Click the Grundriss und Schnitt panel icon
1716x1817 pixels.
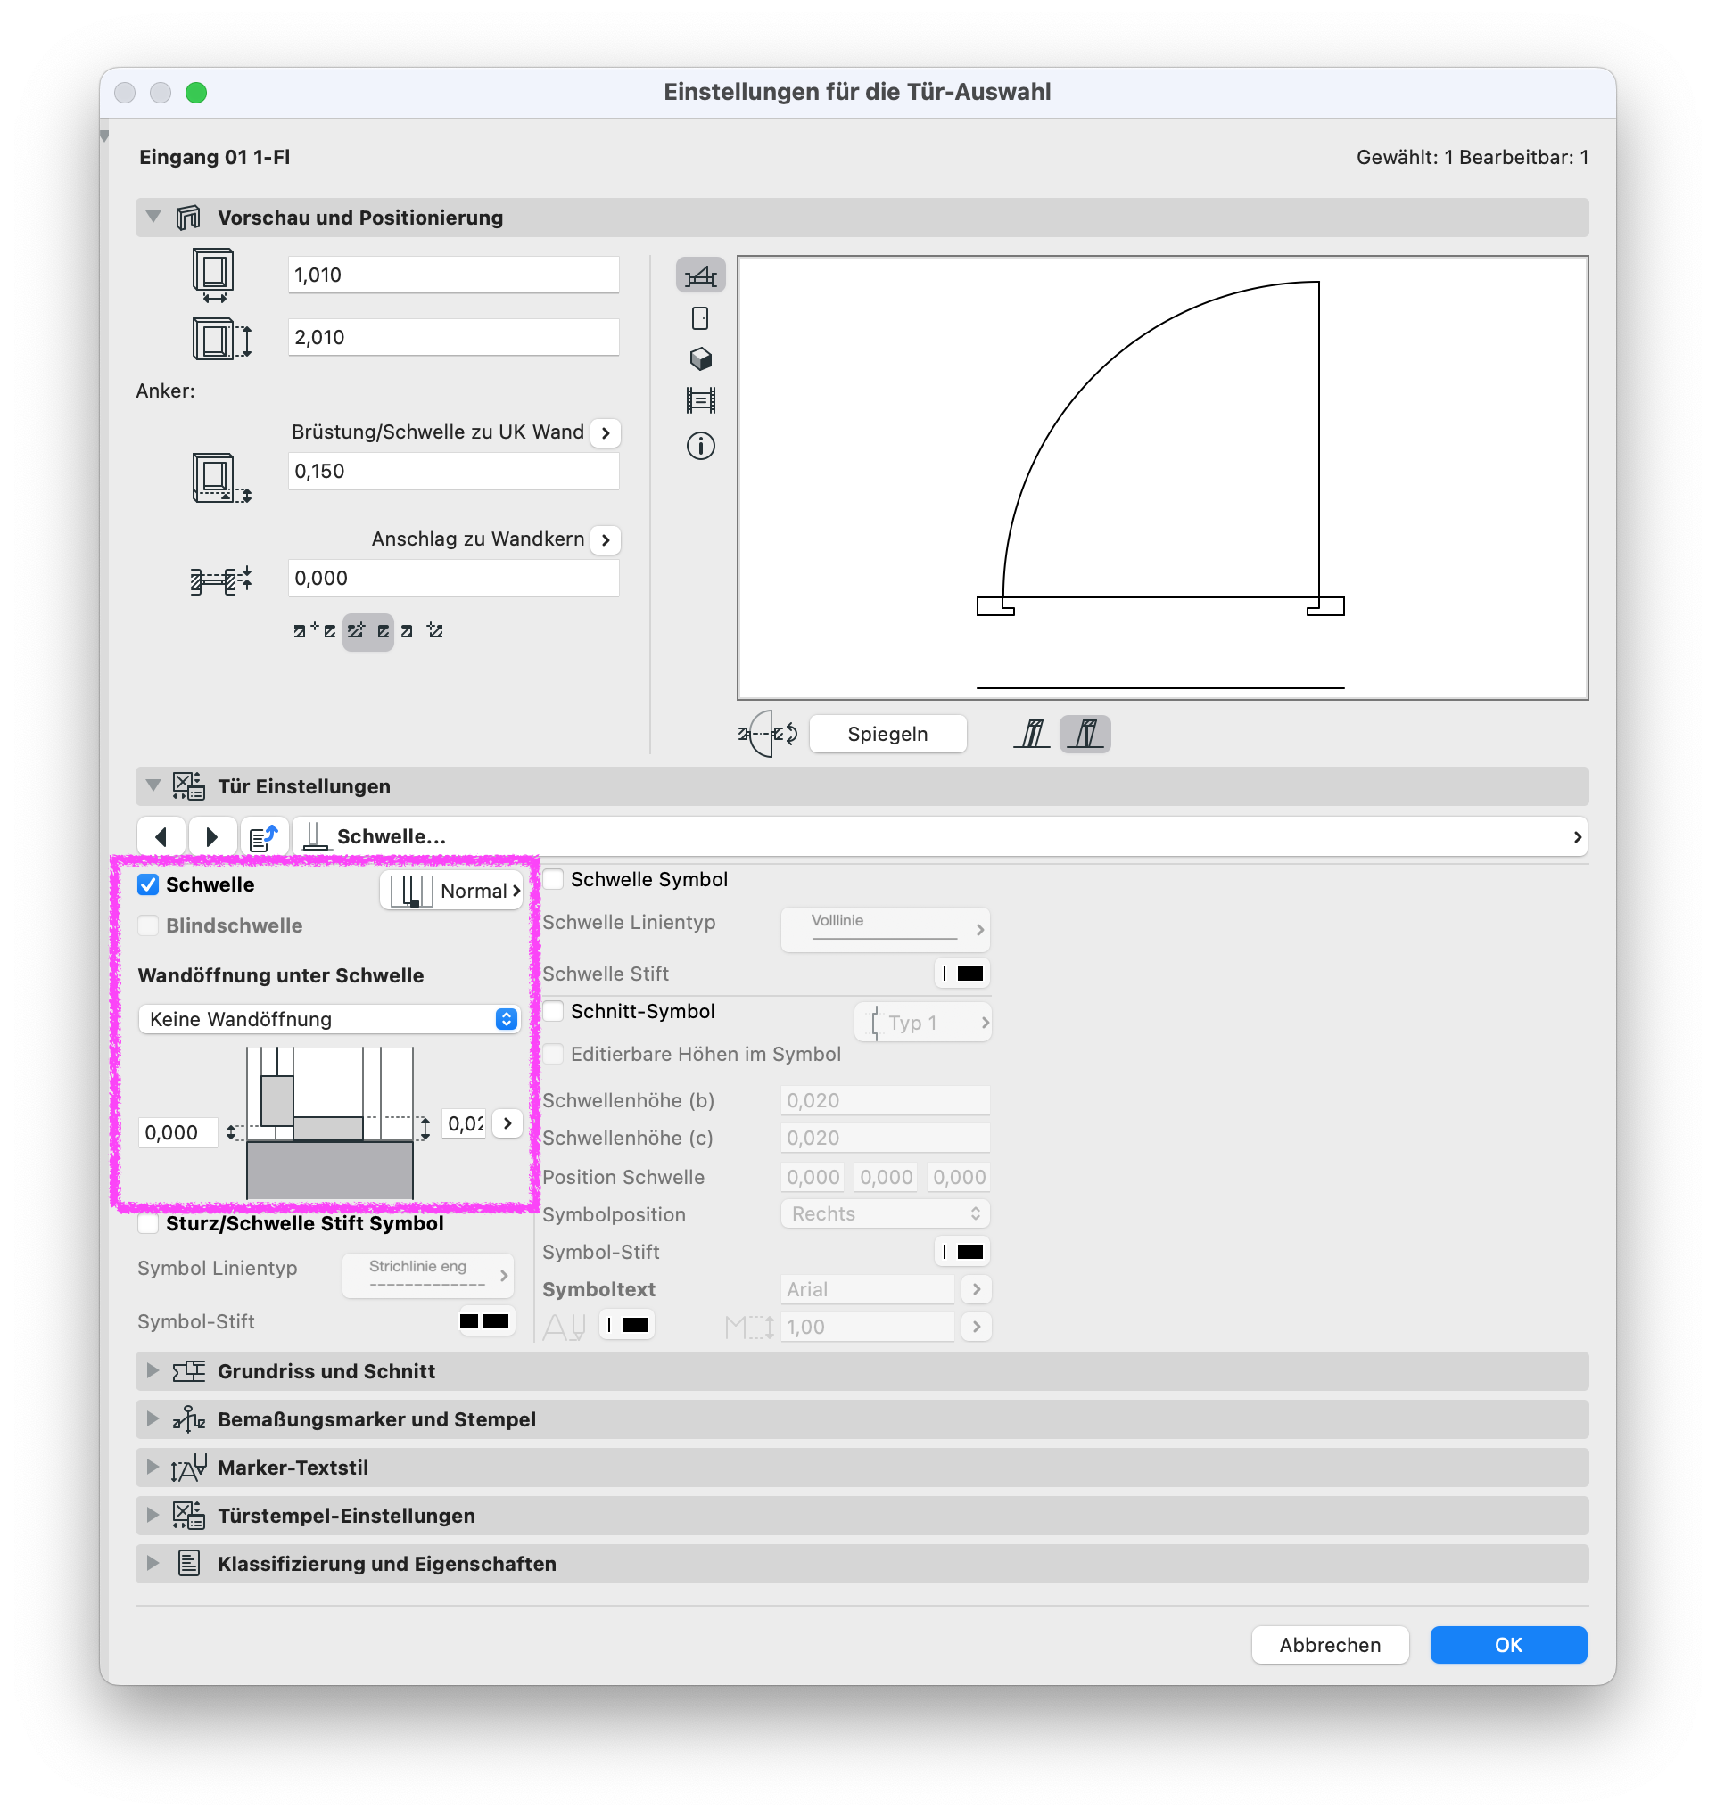pos(188,1370)
